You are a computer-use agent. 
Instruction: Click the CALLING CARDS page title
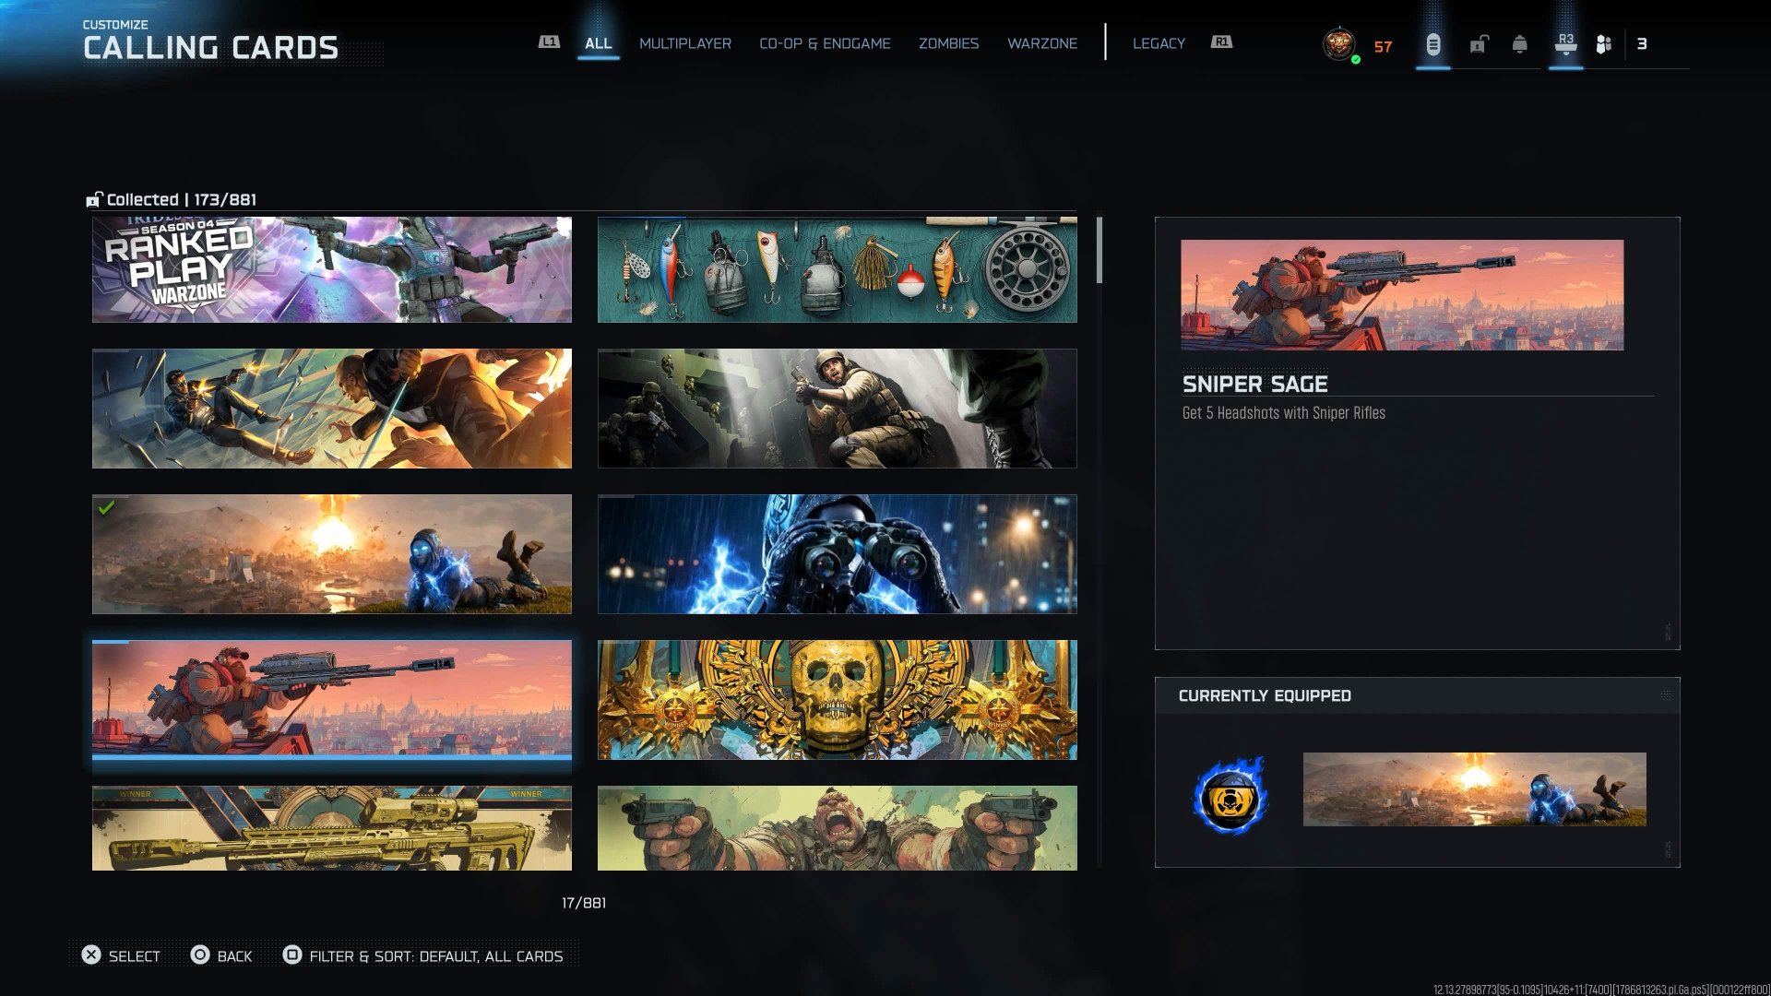210,48
